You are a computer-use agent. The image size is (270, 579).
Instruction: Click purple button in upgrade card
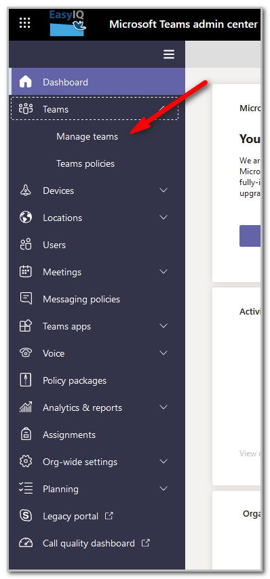pos(250,235)
